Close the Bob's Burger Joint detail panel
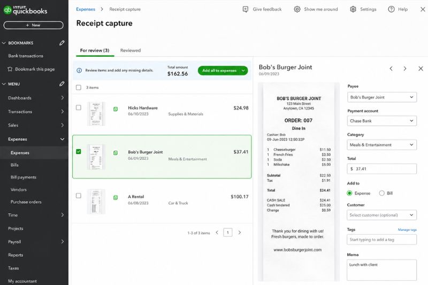This screenshot has width=428, height=285. coord(421,68)
